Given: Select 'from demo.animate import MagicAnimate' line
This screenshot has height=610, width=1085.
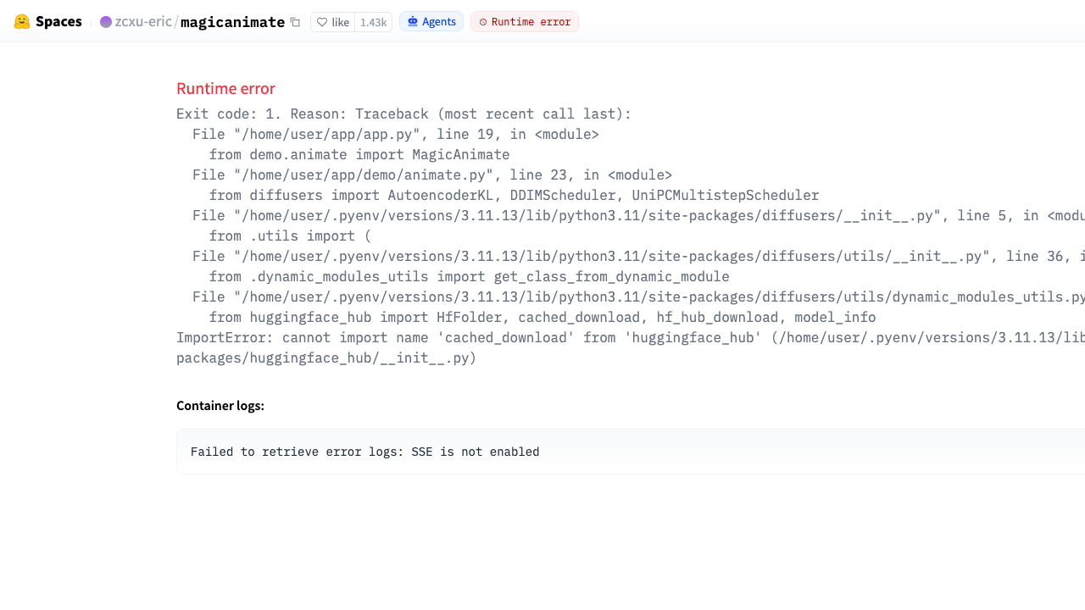Looking at the screenshot, I should 359,155.
